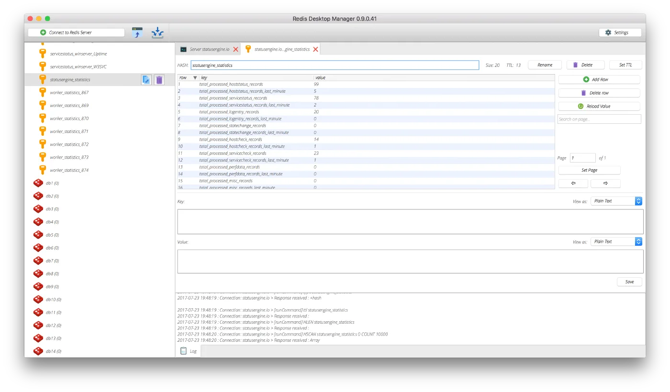Click the export connections toolbar icon
Image resolution: width=670 pixels, height=392 pixels.
157,33
